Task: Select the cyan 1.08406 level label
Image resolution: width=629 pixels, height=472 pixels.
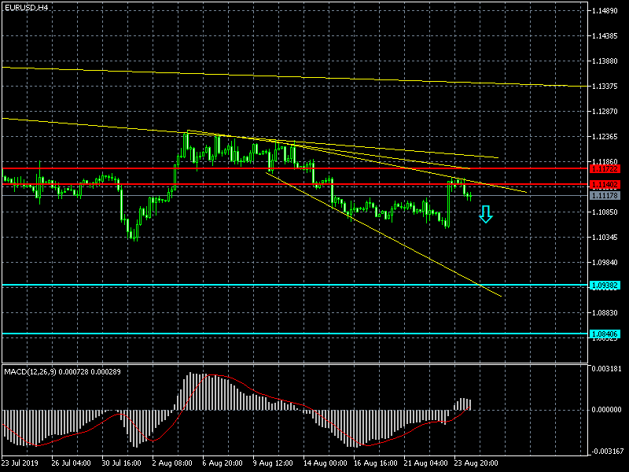Action: click(x=605, y=334)
